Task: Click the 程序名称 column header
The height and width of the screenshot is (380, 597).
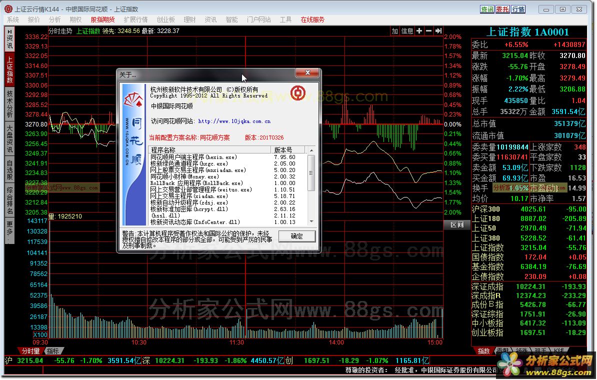Action: 210,150
